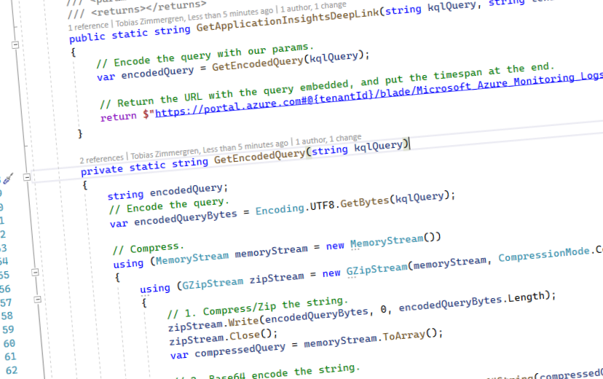Click the screwdriver quick actions icon in margin
The image size is (603, 379).
coord(7,178)
